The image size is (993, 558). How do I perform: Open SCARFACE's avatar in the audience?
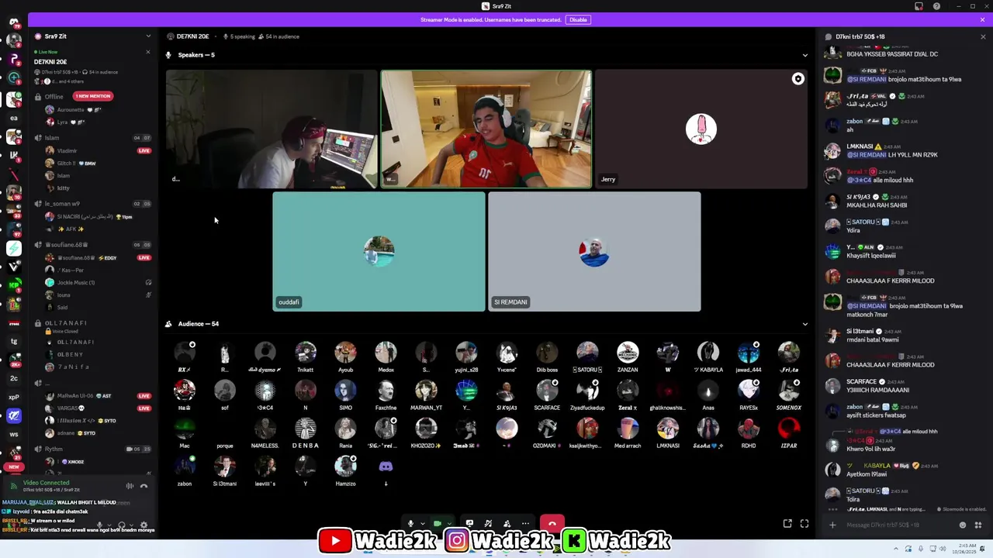pos(547,391)
